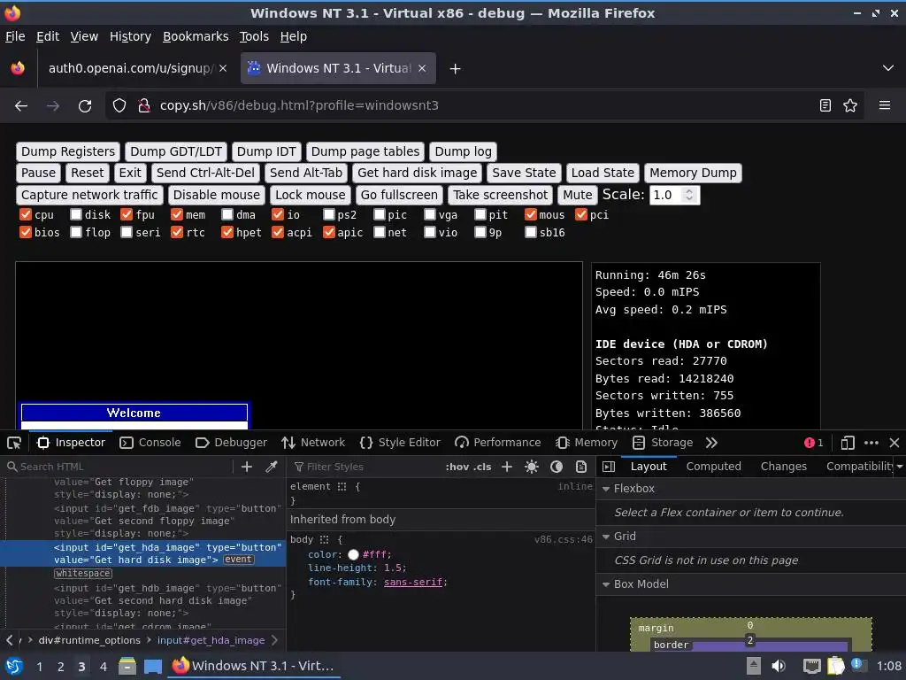906x680 pixels.
Task: Uncheck the bios log checkbox
Action: pos(26,233)
